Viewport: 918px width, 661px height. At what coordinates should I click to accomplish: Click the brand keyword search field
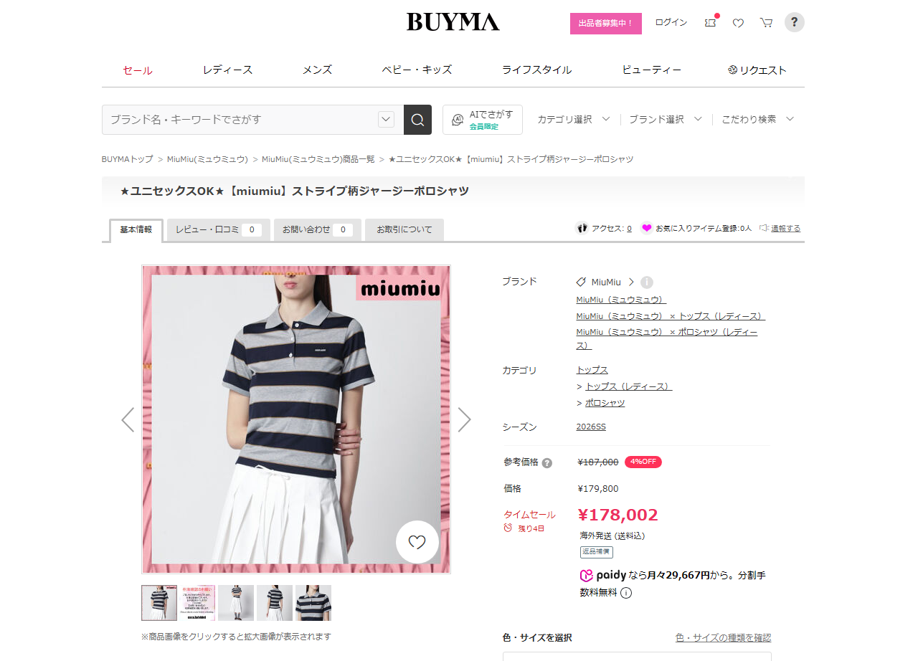click(240, 120)
